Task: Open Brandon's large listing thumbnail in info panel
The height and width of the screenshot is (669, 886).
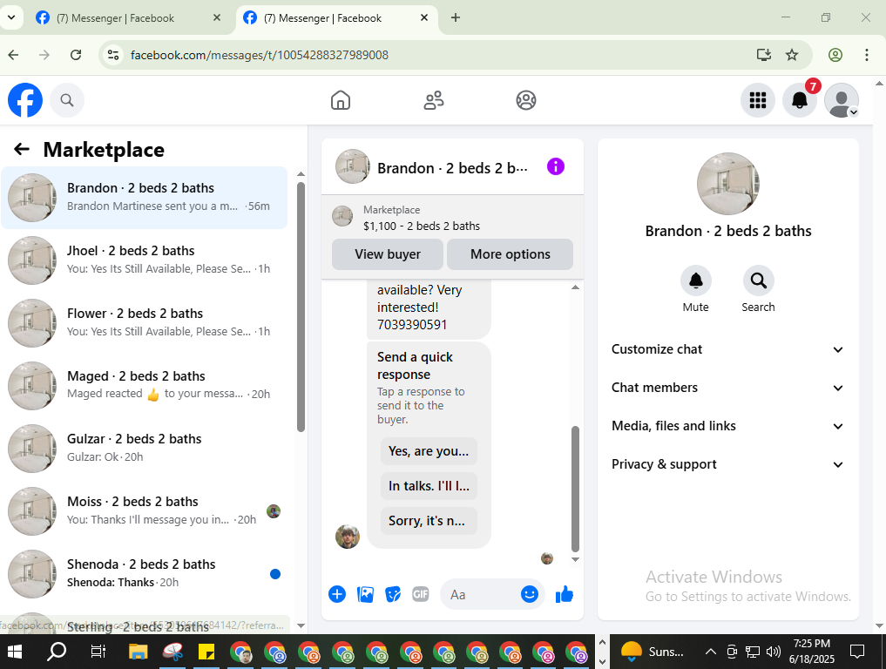Action: pyautogui.click(x=727, y=184)
